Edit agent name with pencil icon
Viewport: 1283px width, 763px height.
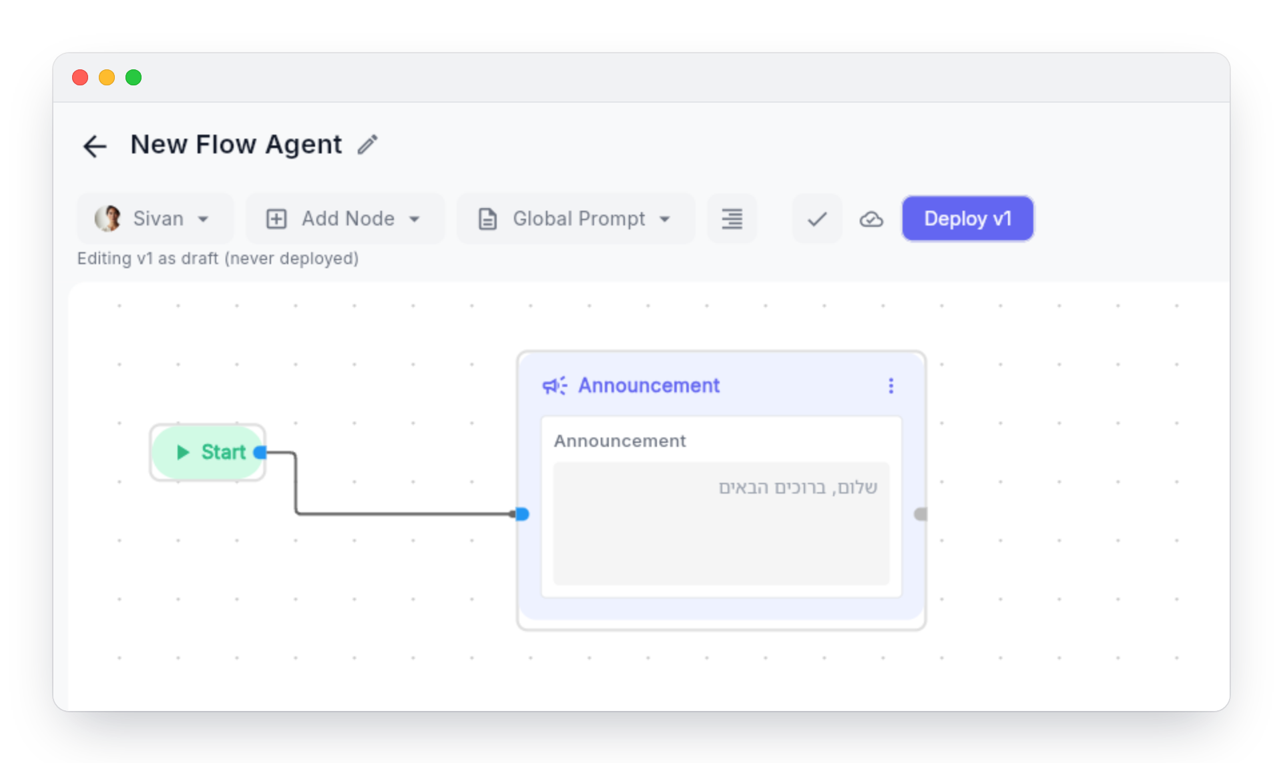[x=367, y=145]
